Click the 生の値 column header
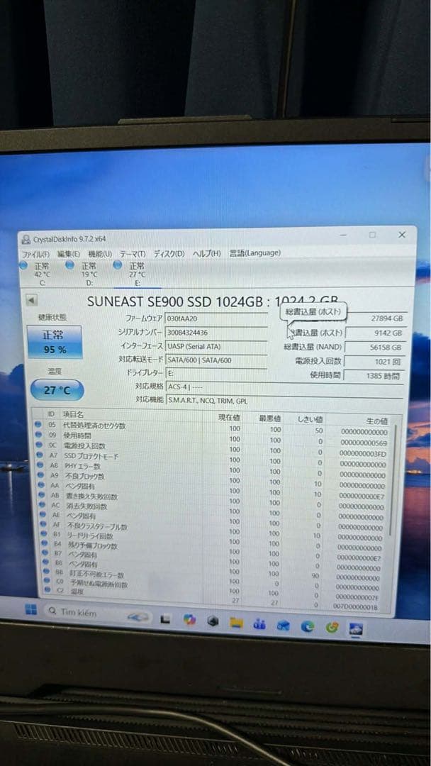The width and height of the screenshot is (431, 766). pos(376,421)
